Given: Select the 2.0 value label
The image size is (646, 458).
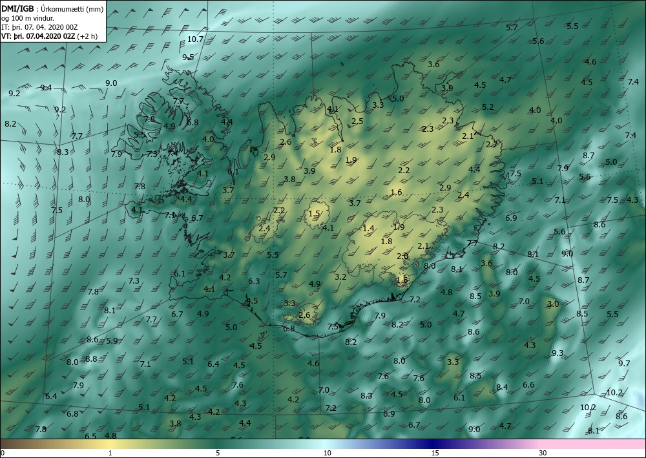Looking at the screenshot, I should tap(402, 256).
